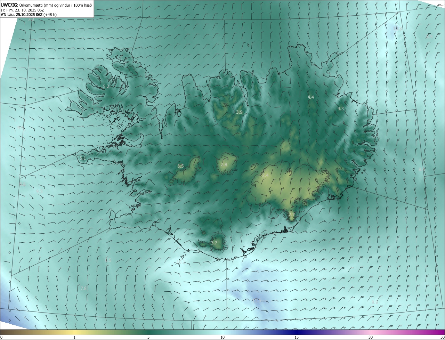Click the 5.2 value over the Westfjords

pyautogui.click(x=106, y=86)
